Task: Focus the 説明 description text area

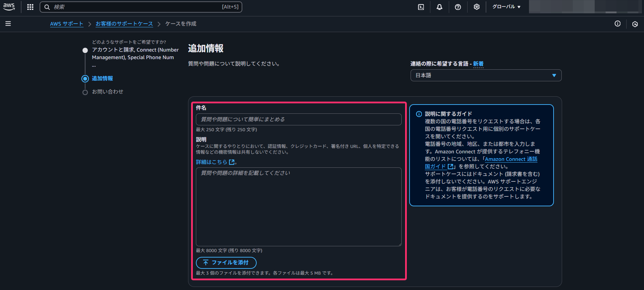Action: (299, 207)
